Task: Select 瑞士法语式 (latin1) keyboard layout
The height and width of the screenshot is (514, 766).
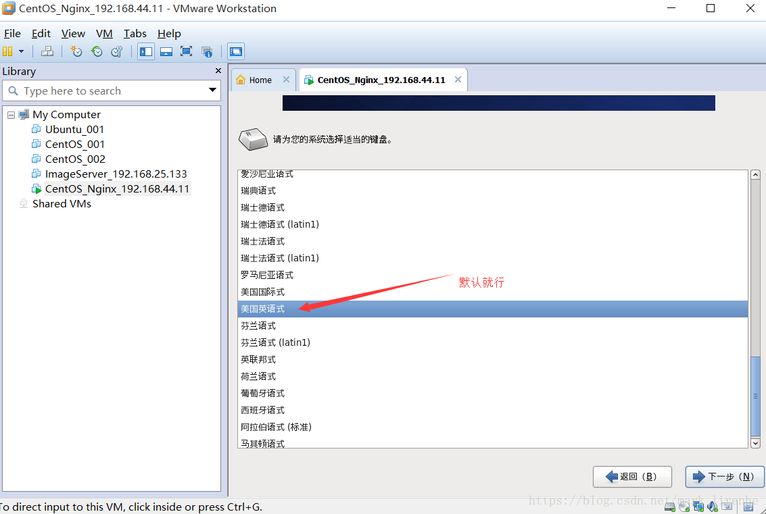Action: 492,258
